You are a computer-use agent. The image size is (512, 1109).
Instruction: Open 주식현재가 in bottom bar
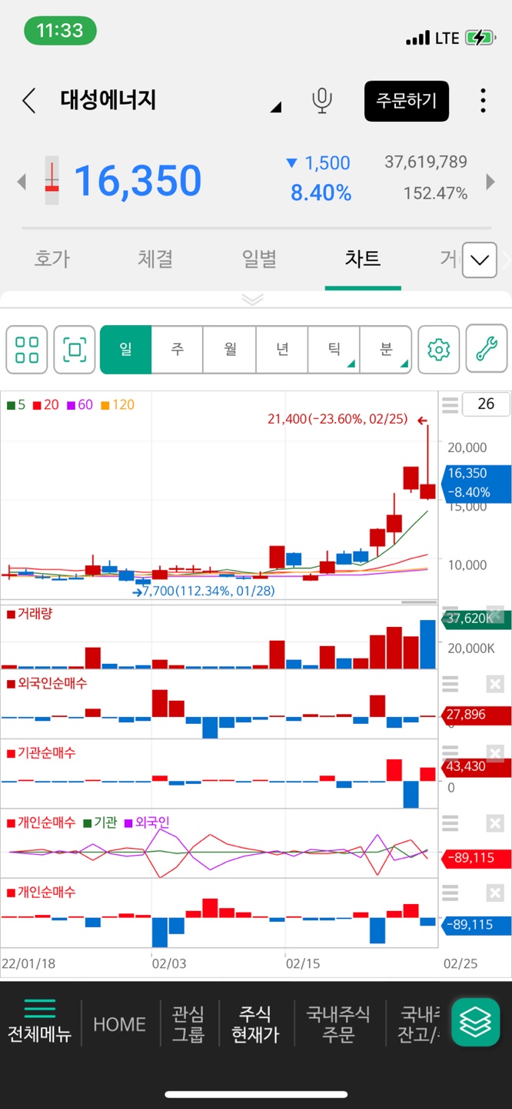coord(255,1024)
